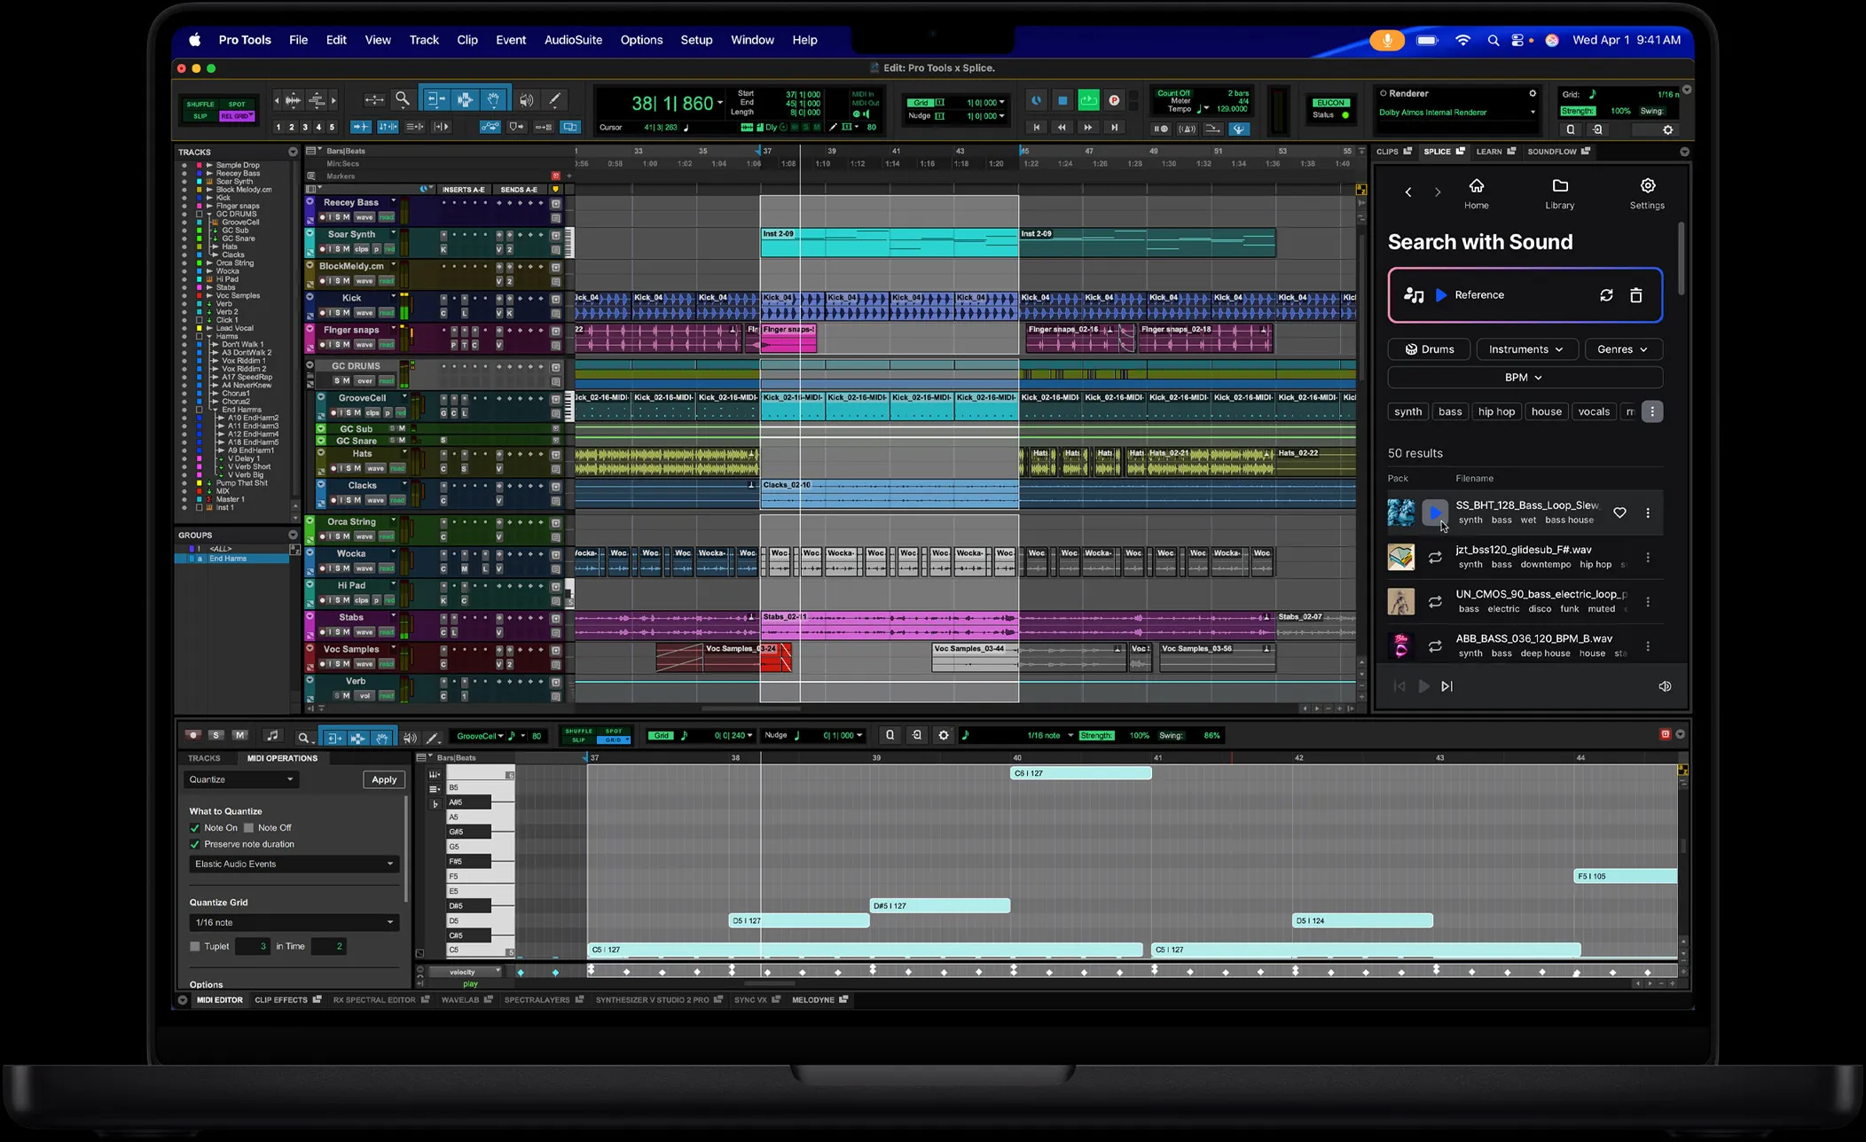Click the Apply button in MIDI Operations

[383, 778]
